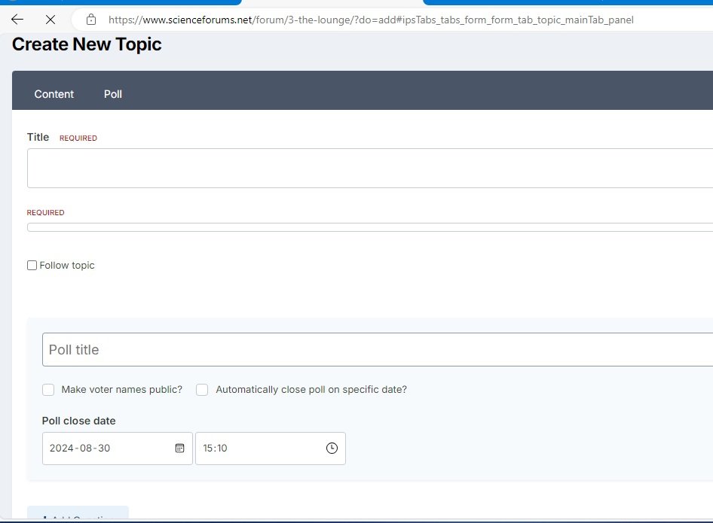Click the Follow topic label text
Screen dimensions: 713x523
tap(67, 266)
